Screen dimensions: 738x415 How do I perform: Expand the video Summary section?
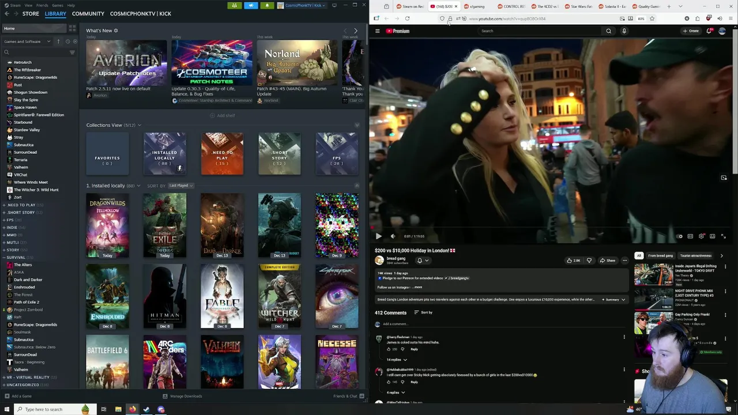click(613, 300)
